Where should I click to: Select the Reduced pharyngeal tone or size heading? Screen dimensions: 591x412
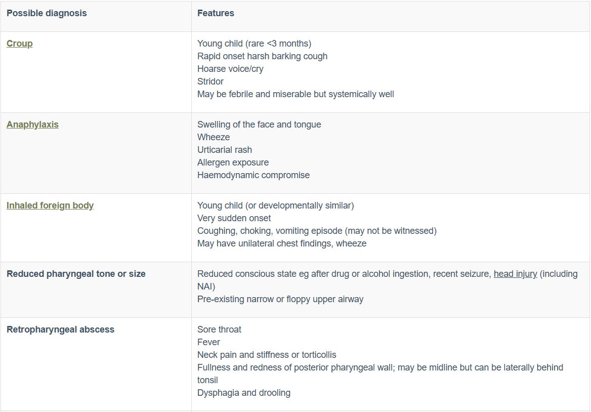[x=76, y=274]
